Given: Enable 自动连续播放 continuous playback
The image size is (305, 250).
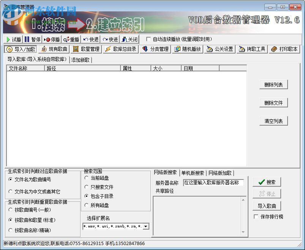Looking at the screenshot, I should point(148,39).
